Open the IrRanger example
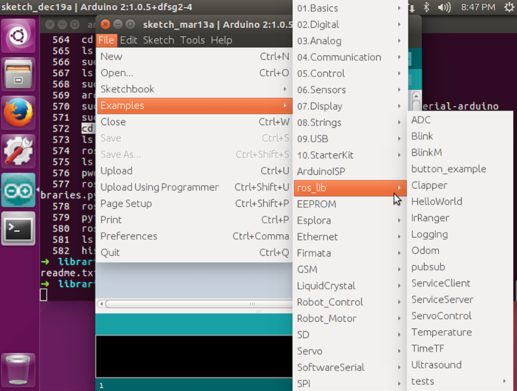 460,218
